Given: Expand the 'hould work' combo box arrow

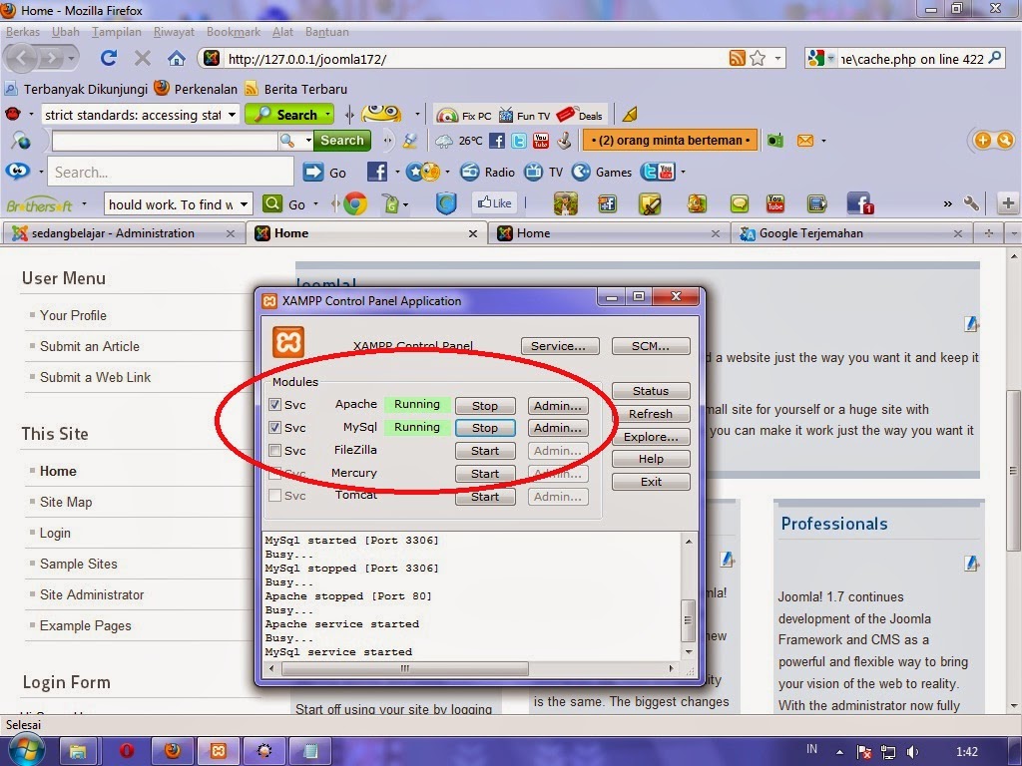Looking at the screenshot, I should click(244, 204).
